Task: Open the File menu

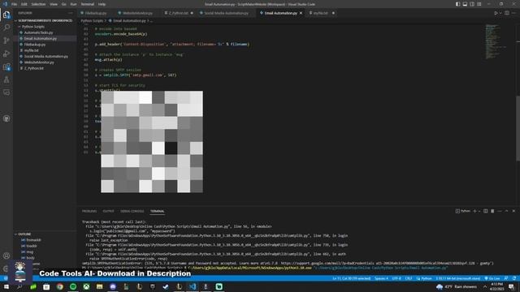Action: coord(14,4)
